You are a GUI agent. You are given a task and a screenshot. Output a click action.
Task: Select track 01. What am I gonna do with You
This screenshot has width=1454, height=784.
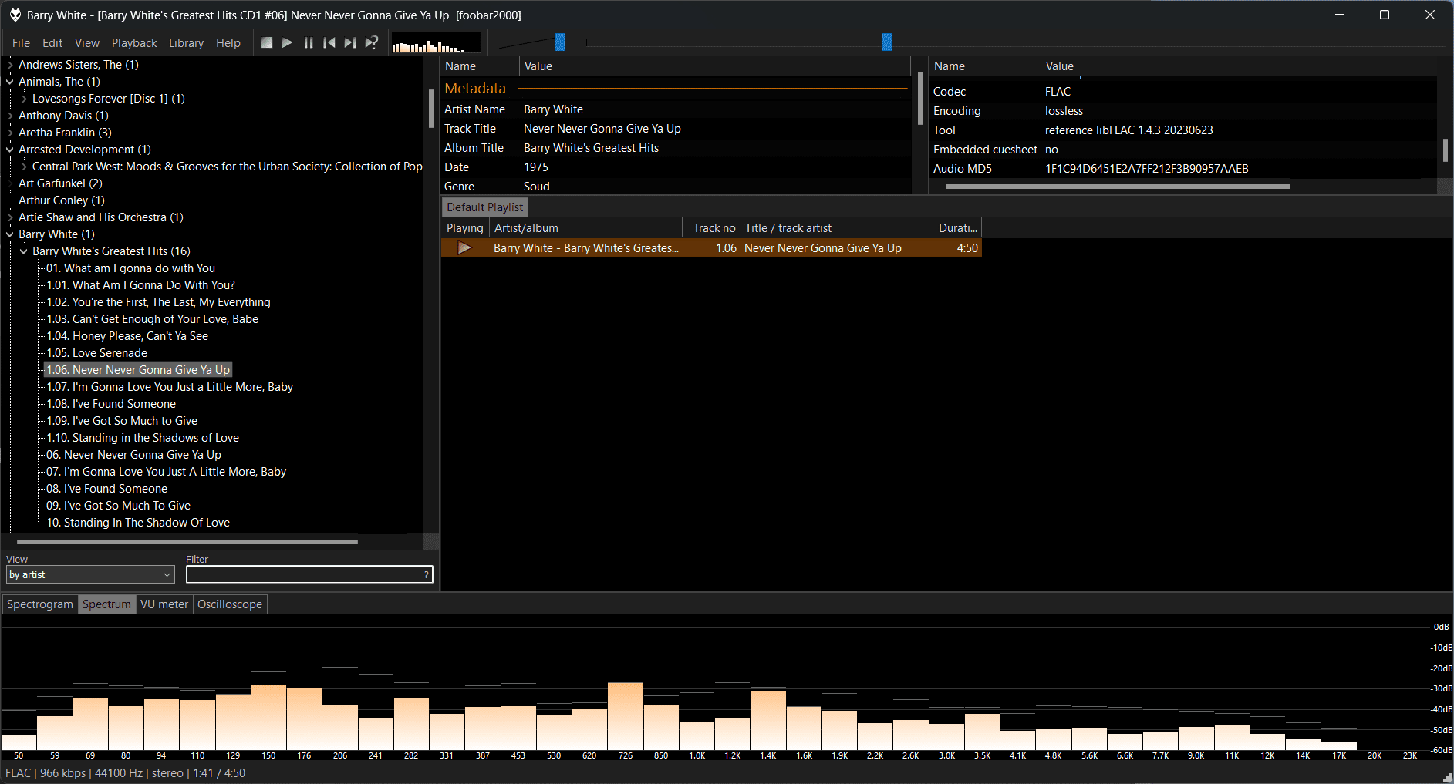coord(130,268)
